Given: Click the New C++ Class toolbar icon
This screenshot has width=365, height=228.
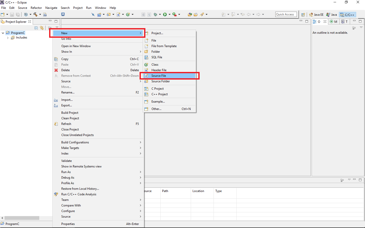Looking at the screenshot, I should [x=128, y=14].
